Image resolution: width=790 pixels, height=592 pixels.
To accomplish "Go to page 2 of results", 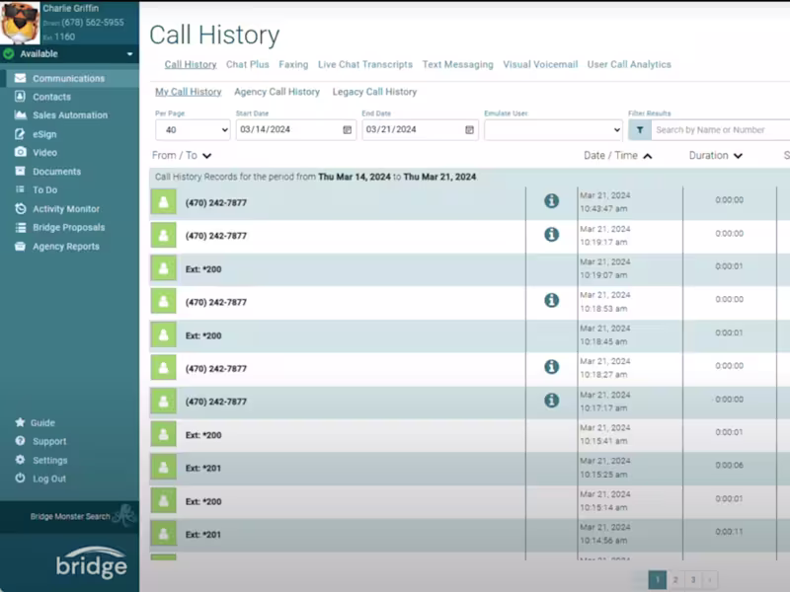I will 675,580.
